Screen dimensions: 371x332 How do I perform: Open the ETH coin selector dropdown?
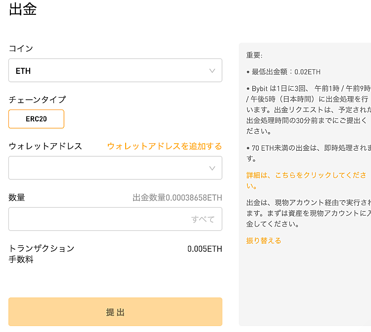pyautogui.click(x=115, y=70)
